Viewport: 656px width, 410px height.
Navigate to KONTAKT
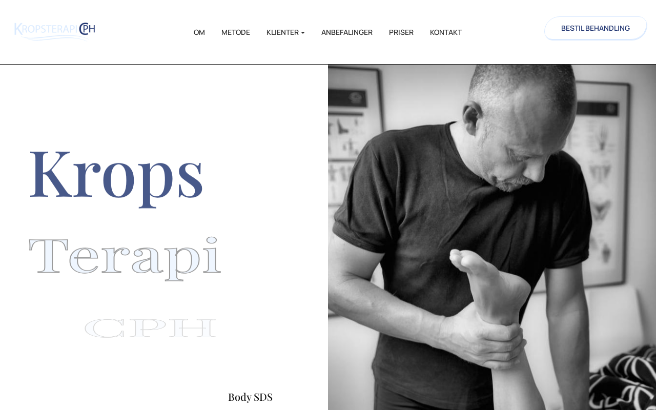446,32
